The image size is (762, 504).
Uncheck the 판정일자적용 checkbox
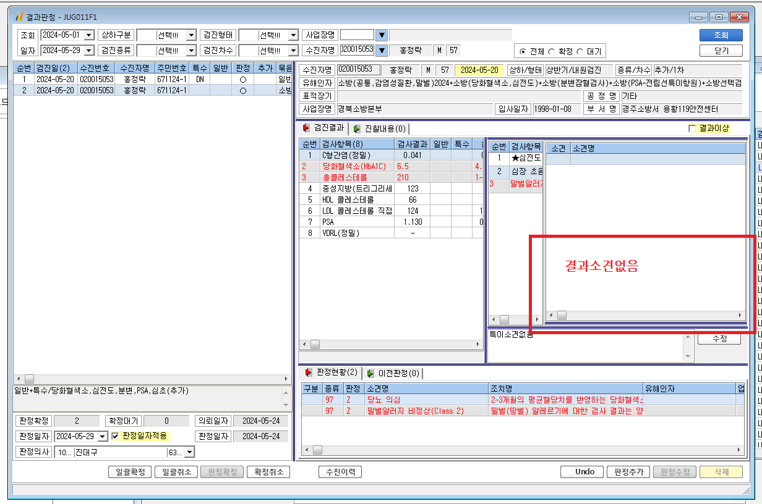(114, 436)
